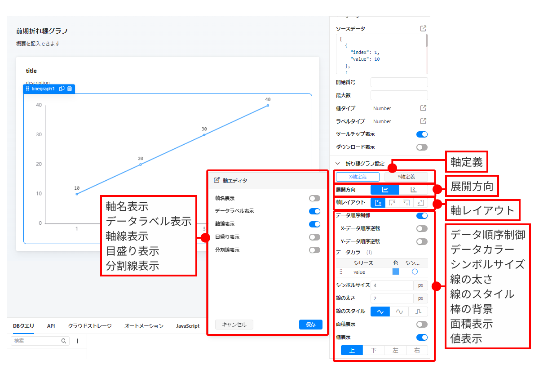The image size is (539, 374).
Task: Enable the 面積表示 toggle
Action: (x=422, y=324)
